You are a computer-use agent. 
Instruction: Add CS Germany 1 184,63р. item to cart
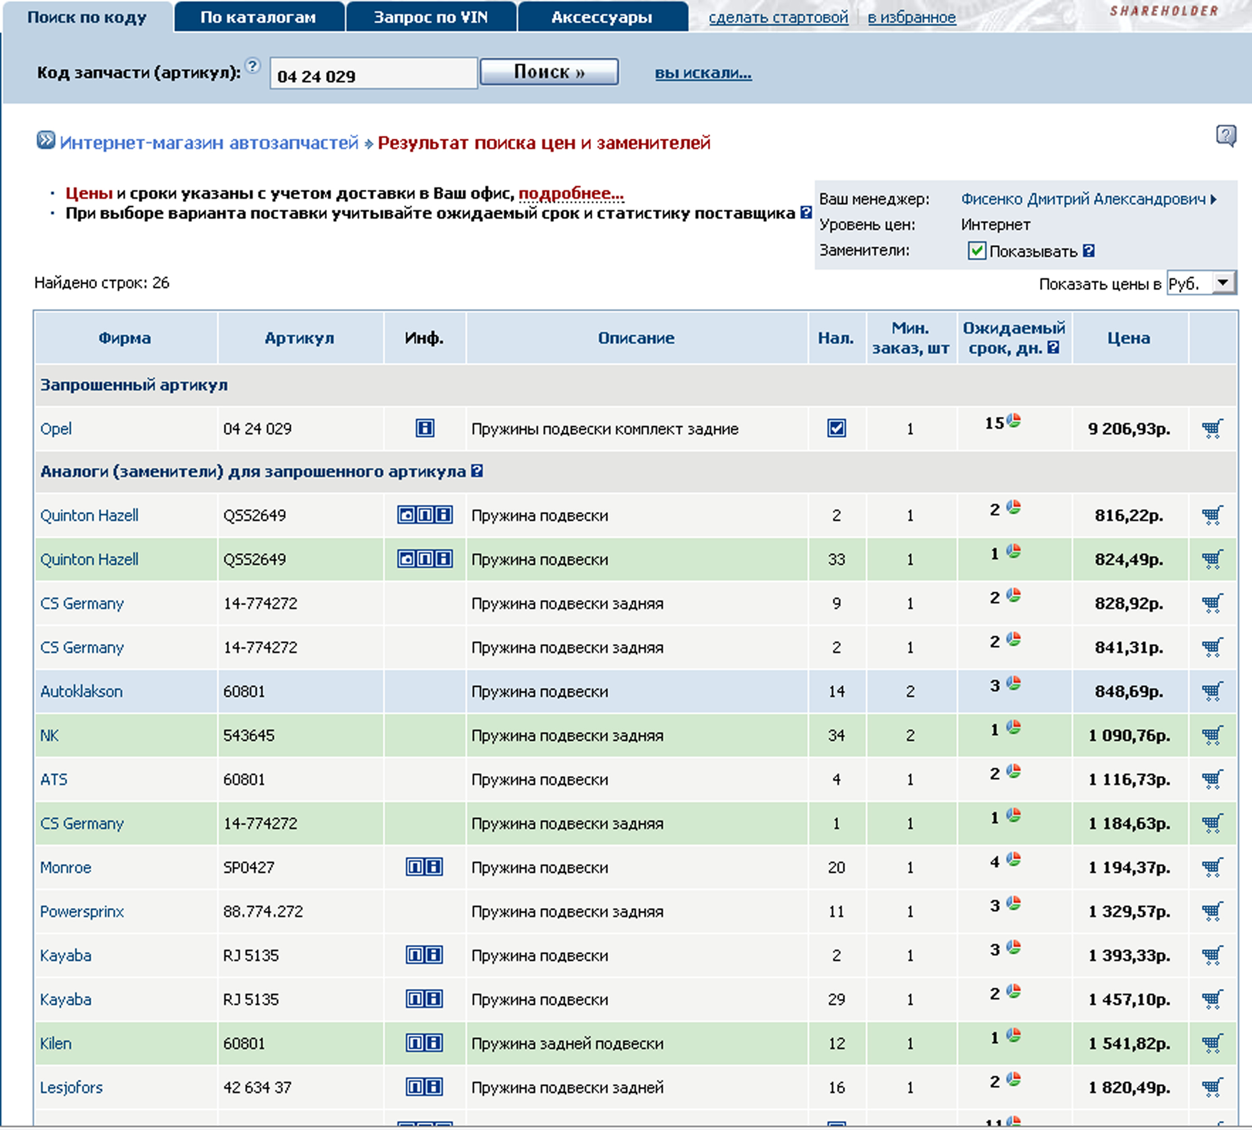pos(1211,823)
